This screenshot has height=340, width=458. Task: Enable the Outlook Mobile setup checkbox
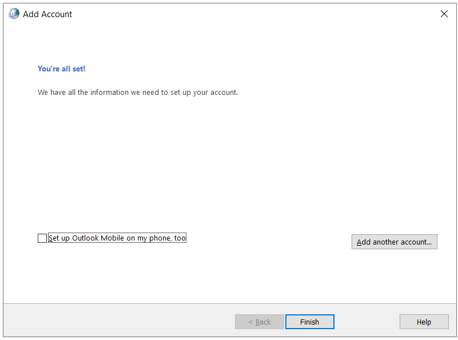point(42,238)
